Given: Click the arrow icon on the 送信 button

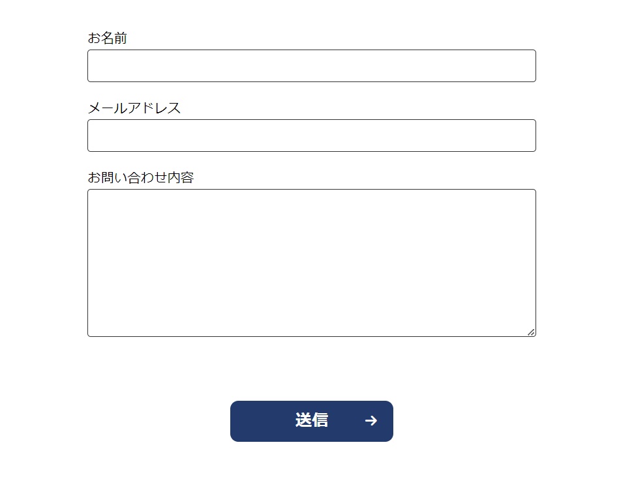Looking at the screenshot, I should coord(371,421).
